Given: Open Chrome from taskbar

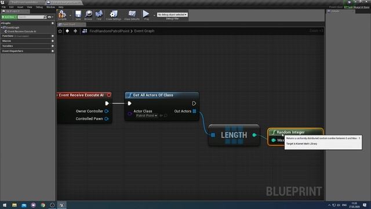Looking at the screenshot, I should pyautogui.click(x=43, y=205).
